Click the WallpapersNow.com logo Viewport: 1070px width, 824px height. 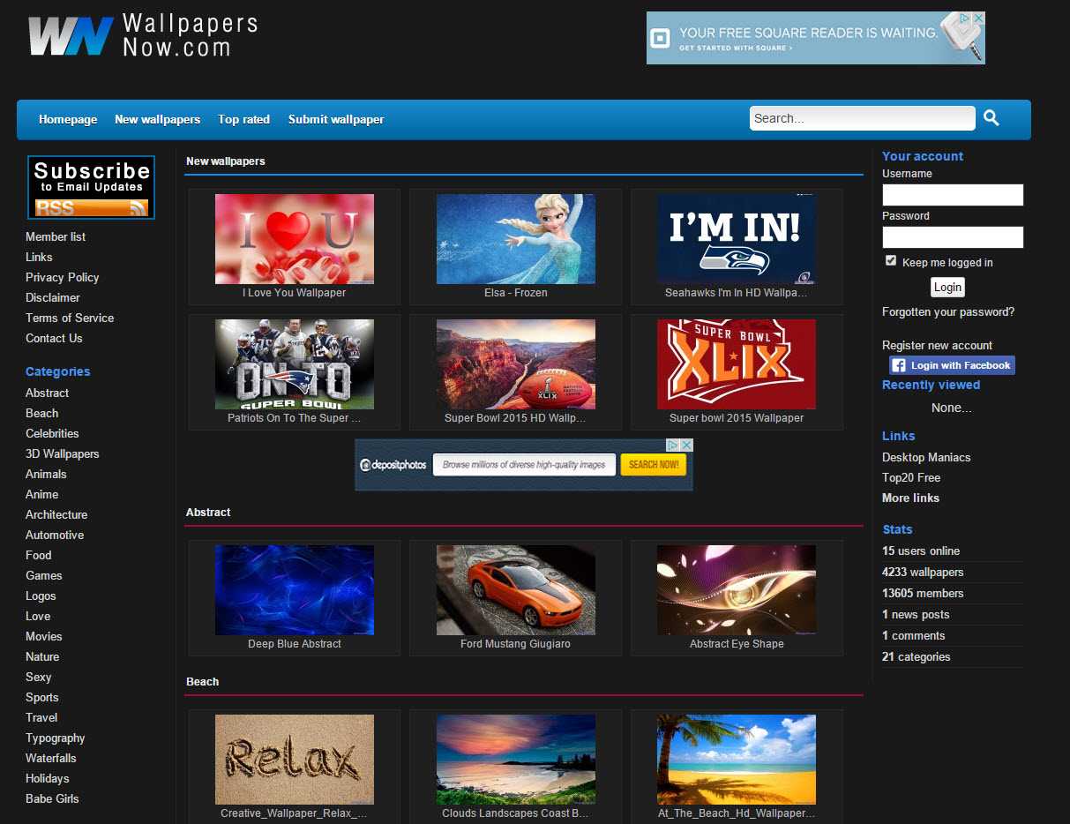(143, 36)
